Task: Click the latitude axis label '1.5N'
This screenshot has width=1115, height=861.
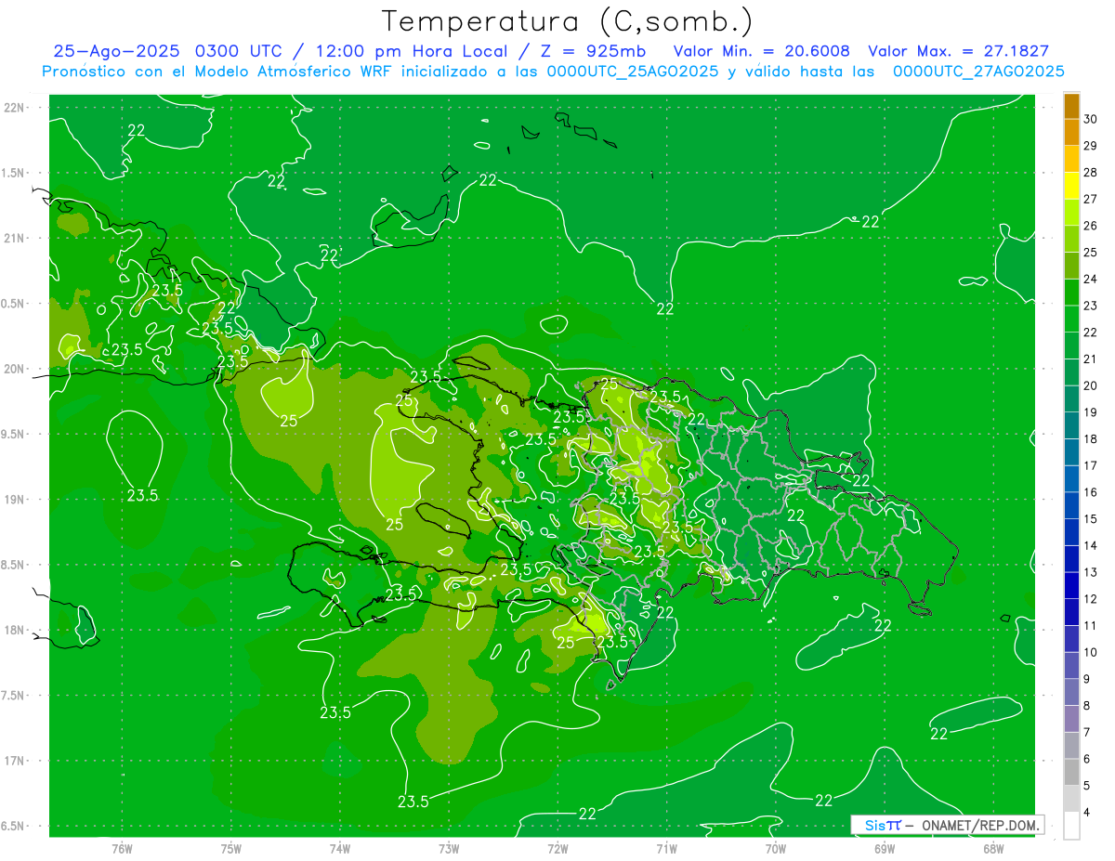Action: pyautogui.click(x=15, y=173)
